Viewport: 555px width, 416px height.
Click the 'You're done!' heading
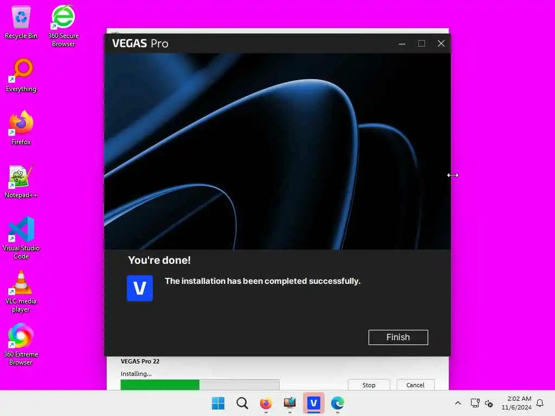(159, 261)
